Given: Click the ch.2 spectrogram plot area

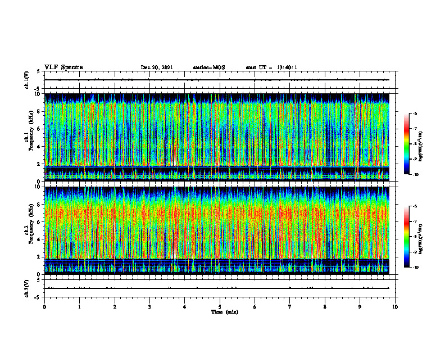Looking at the screenshot, I should click(x=217, y=230).
